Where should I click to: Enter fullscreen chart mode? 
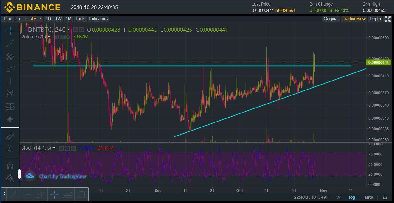click(x=388, y=19)
